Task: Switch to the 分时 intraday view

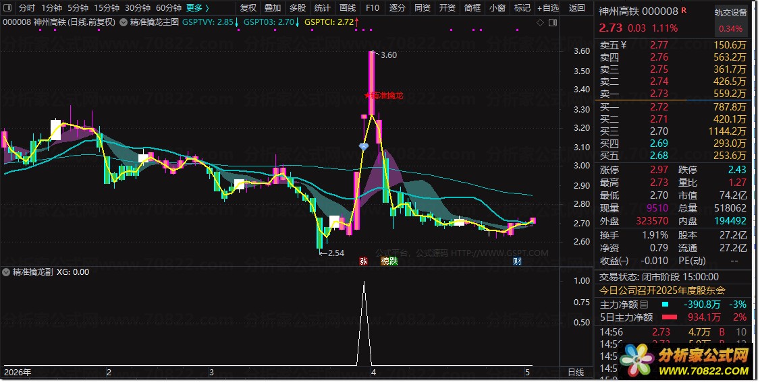Action: (27, 7)
